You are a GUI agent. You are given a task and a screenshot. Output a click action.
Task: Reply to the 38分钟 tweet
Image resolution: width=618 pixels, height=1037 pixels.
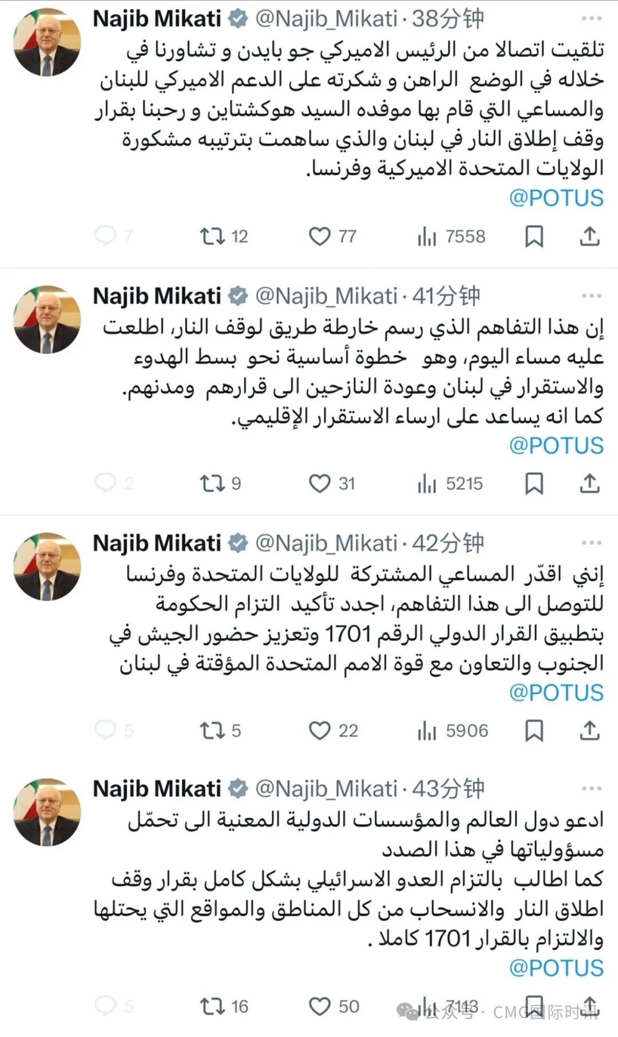tap(105, 236)
